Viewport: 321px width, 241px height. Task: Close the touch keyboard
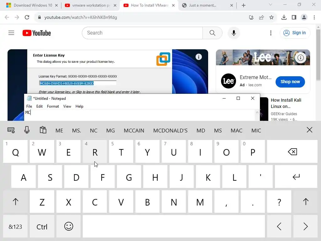click(309, 130)
